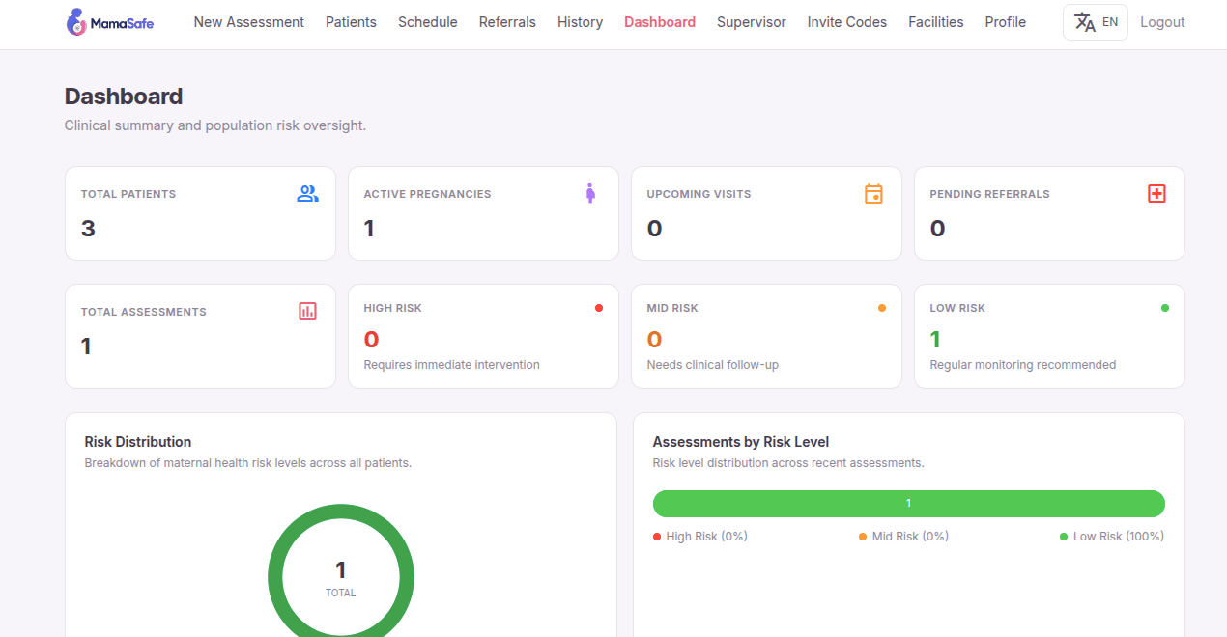Click the Mid Risk (0%) legend entry
1227x637 pixels.
(904, 537)
